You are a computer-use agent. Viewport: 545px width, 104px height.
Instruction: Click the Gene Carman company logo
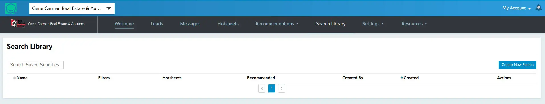(18, 23)
